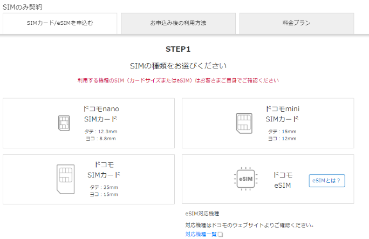Open the SIMカード/eSIMを申込む tab
This screenshot has width=369, height=239.
click(60, 23)
